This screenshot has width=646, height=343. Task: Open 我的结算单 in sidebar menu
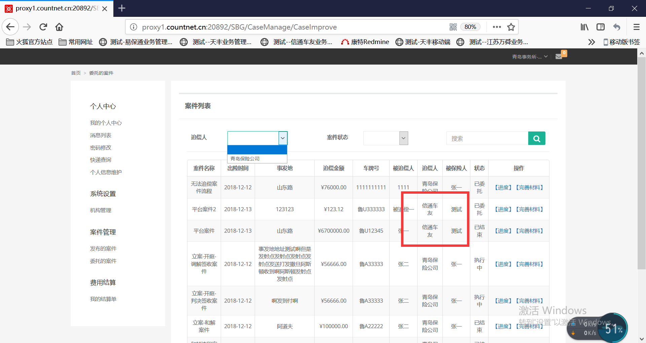click(103, 299)
